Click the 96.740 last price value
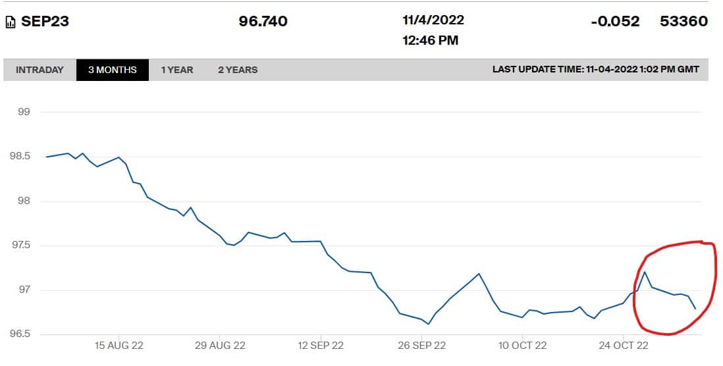 [263, 21]
